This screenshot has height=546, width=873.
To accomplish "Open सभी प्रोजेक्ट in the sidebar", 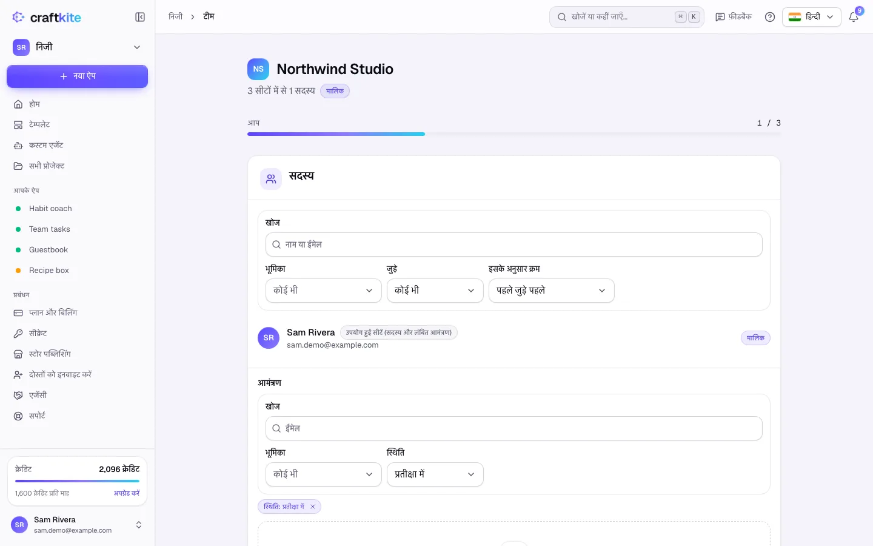I will pyautogui.click(x=77, y=166).
